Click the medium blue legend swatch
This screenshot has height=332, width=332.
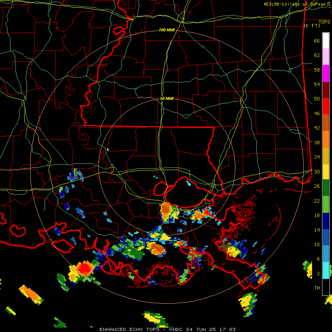tap(326, 237)
